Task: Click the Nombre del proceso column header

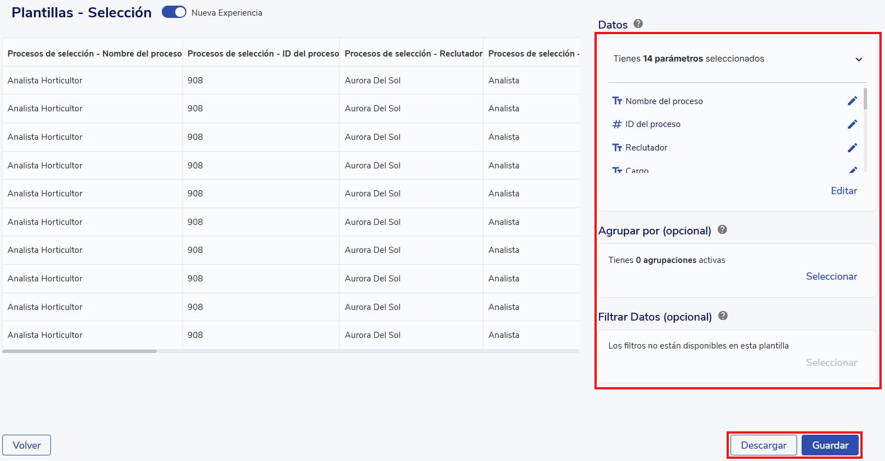Action: click(95, 54)
